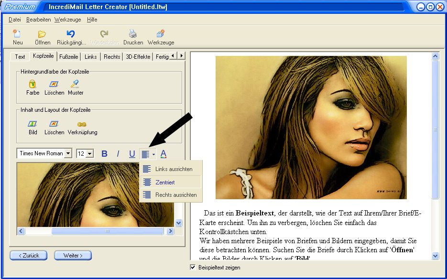The height and width of the screenshot is (279, 447).
Task: Open the Times New Roman font dropdown
Action: click(x=68, y=154)
